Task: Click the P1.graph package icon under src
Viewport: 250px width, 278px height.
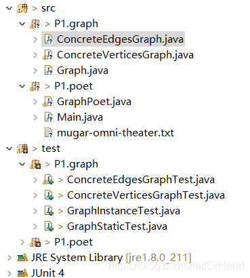Action: coord(35,24)
